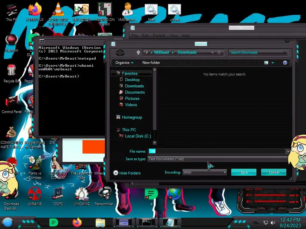Select Documents in the navigation pane

pos(135,92)
